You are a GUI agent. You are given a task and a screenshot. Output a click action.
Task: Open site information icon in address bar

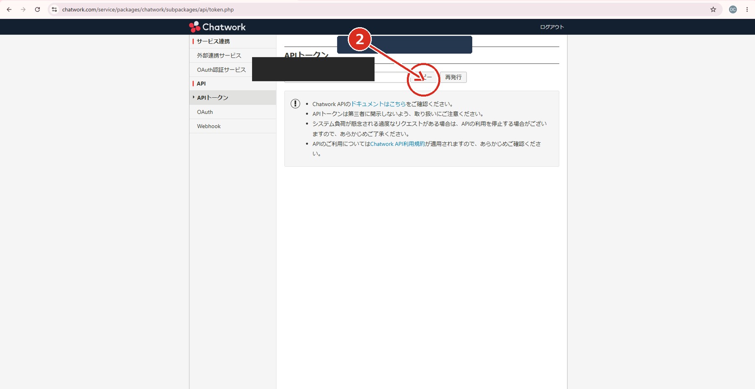54,9
